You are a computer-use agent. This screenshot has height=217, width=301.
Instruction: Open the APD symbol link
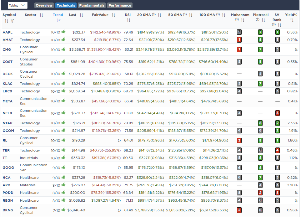click(7, 185)
